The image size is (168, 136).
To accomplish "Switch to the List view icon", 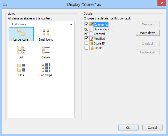I will coord(21,50).
